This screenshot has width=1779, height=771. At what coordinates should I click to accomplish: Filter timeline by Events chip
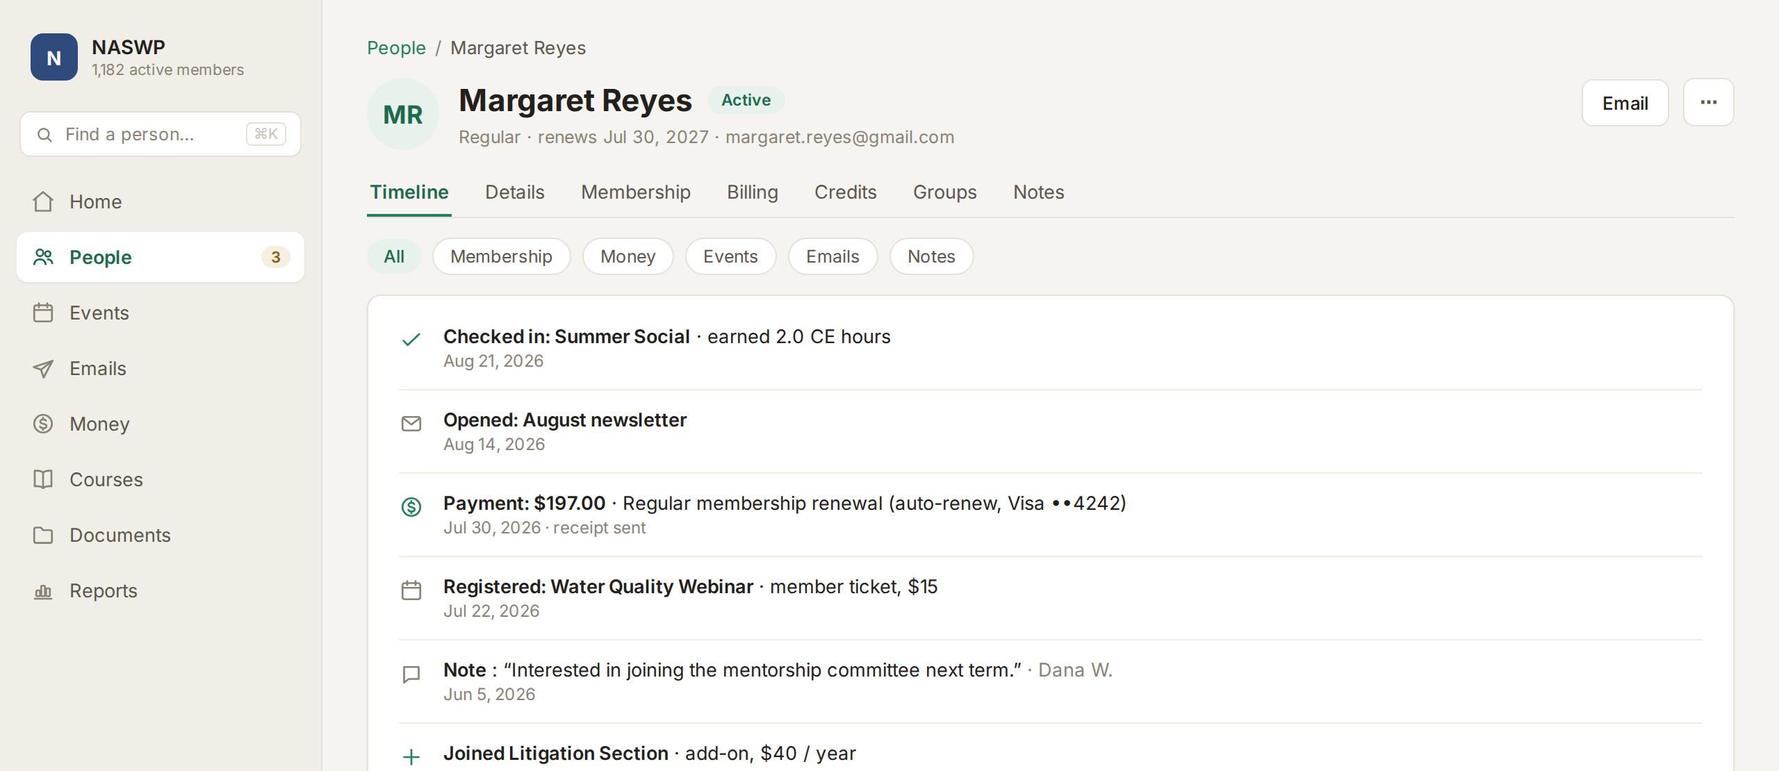(x=730, y=256)
